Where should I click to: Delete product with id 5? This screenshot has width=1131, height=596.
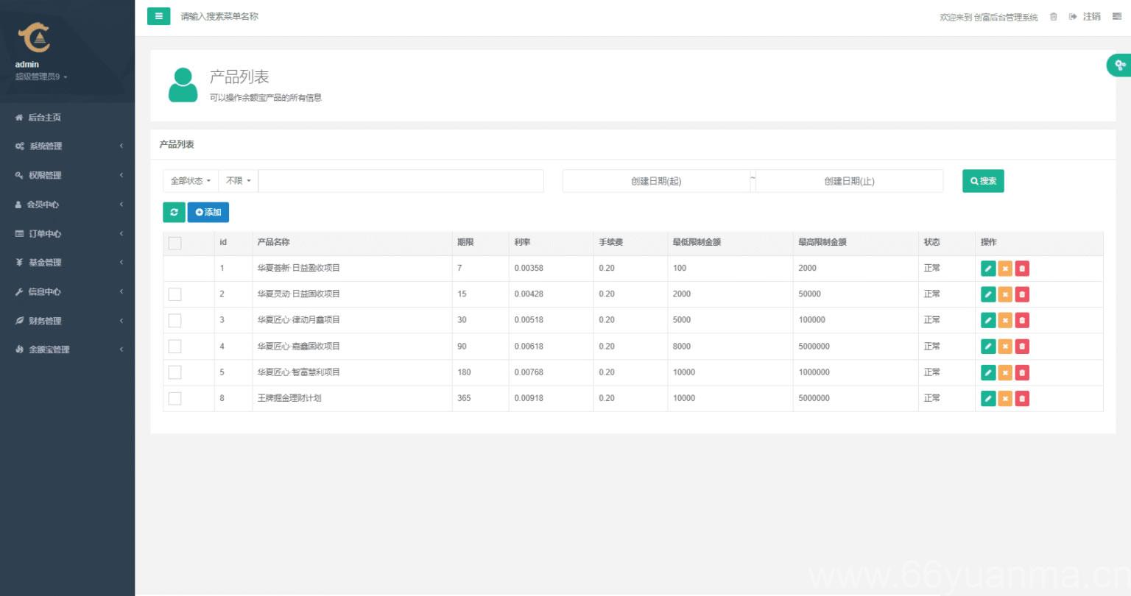1022,372
